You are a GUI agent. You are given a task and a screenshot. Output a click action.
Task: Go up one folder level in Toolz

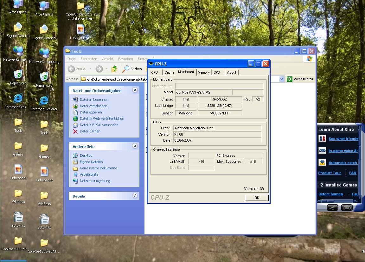(x=114, y=69)
